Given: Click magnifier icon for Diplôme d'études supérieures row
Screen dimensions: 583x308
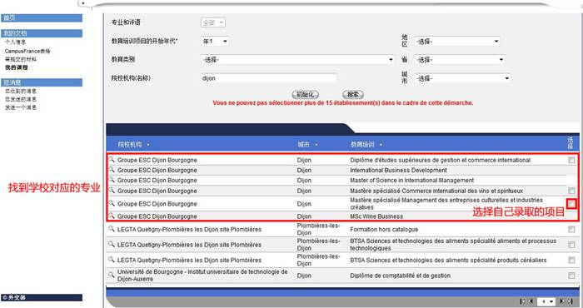Looking at the screenshot, I should [112, 159].
